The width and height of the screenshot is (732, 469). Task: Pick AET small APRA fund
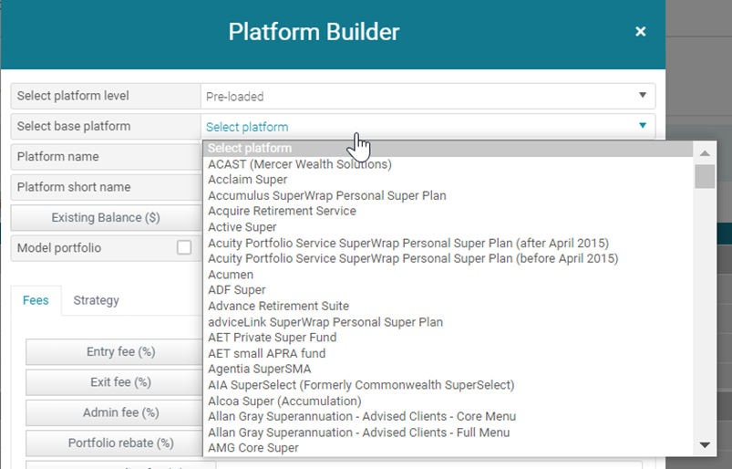coord(448,353)
